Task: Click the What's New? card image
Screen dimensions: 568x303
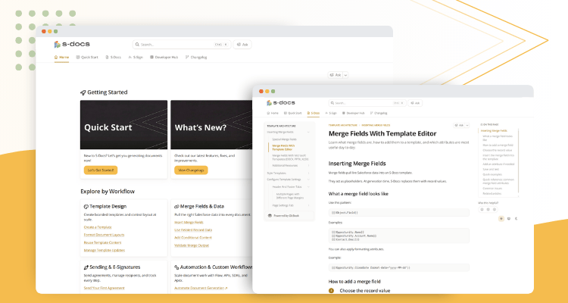Action: tap(211, 125)
